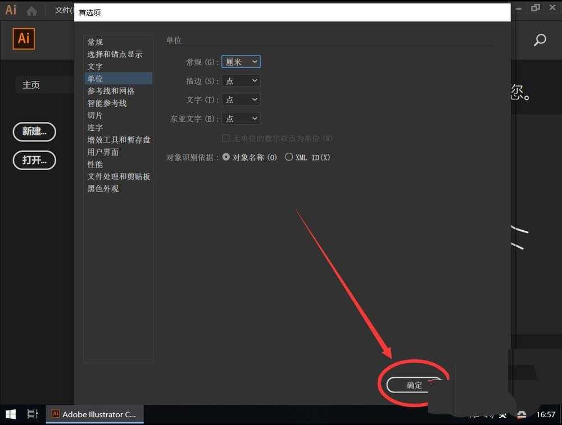Click the network icon in the system tray
This screenshot has width=562, height=425.
tap(475, 415)
